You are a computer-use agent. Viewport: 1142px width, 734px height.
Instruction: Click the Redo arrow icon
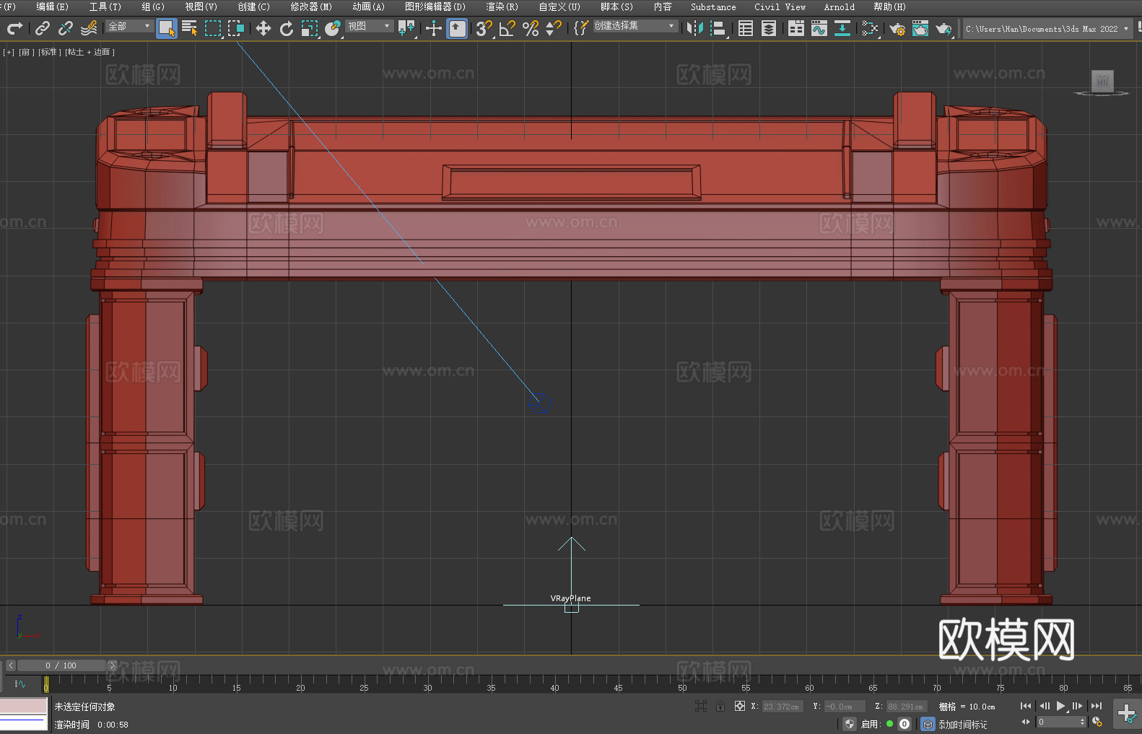pyautogui.click(x=14, y=28)
